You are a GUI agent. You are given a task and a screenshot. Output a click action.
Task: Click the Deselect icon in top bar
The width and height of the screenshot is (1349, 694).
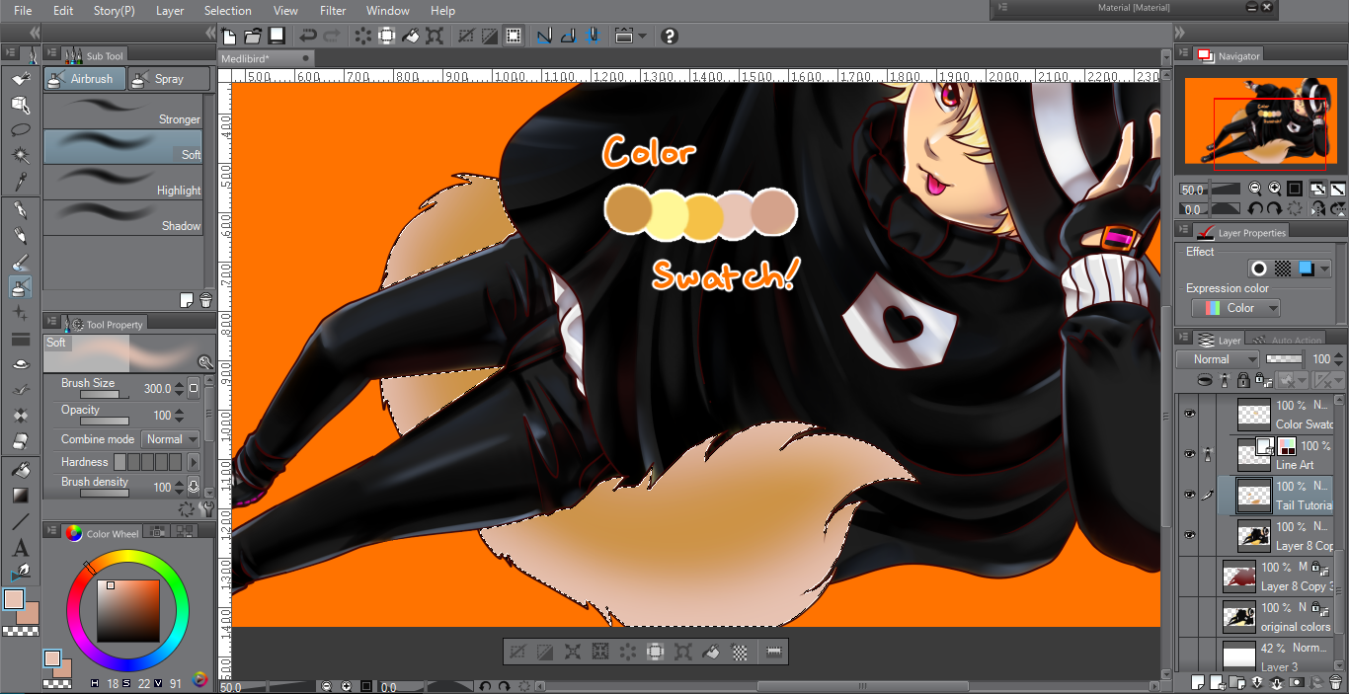click(466, 37)
